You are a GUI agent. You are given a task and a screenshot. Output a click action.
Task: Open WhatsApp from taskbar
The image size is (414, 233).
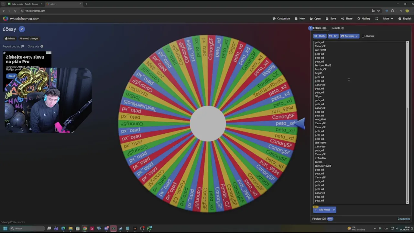tap(149, 228)
